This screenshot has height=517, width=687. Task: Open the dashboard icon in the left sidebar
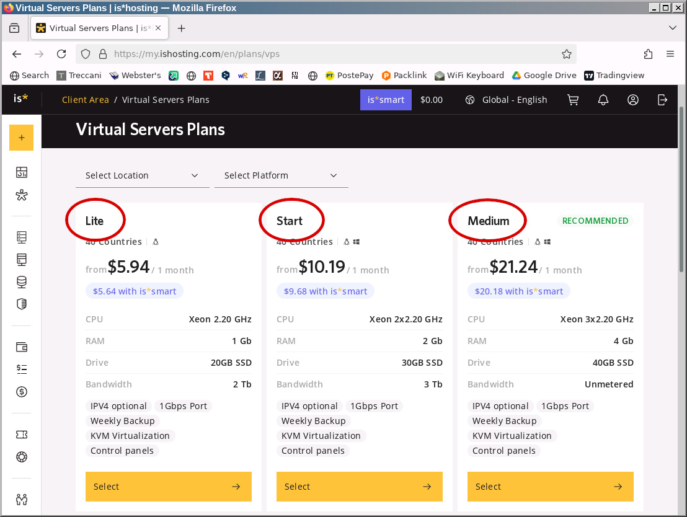click(22, 172)
